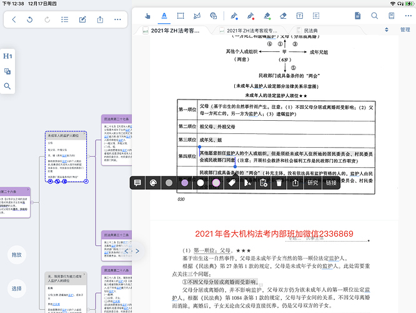Toggle the 拖放 drag mode button
This screenshot has height=313, width=416.
click(x=16, y=255)
